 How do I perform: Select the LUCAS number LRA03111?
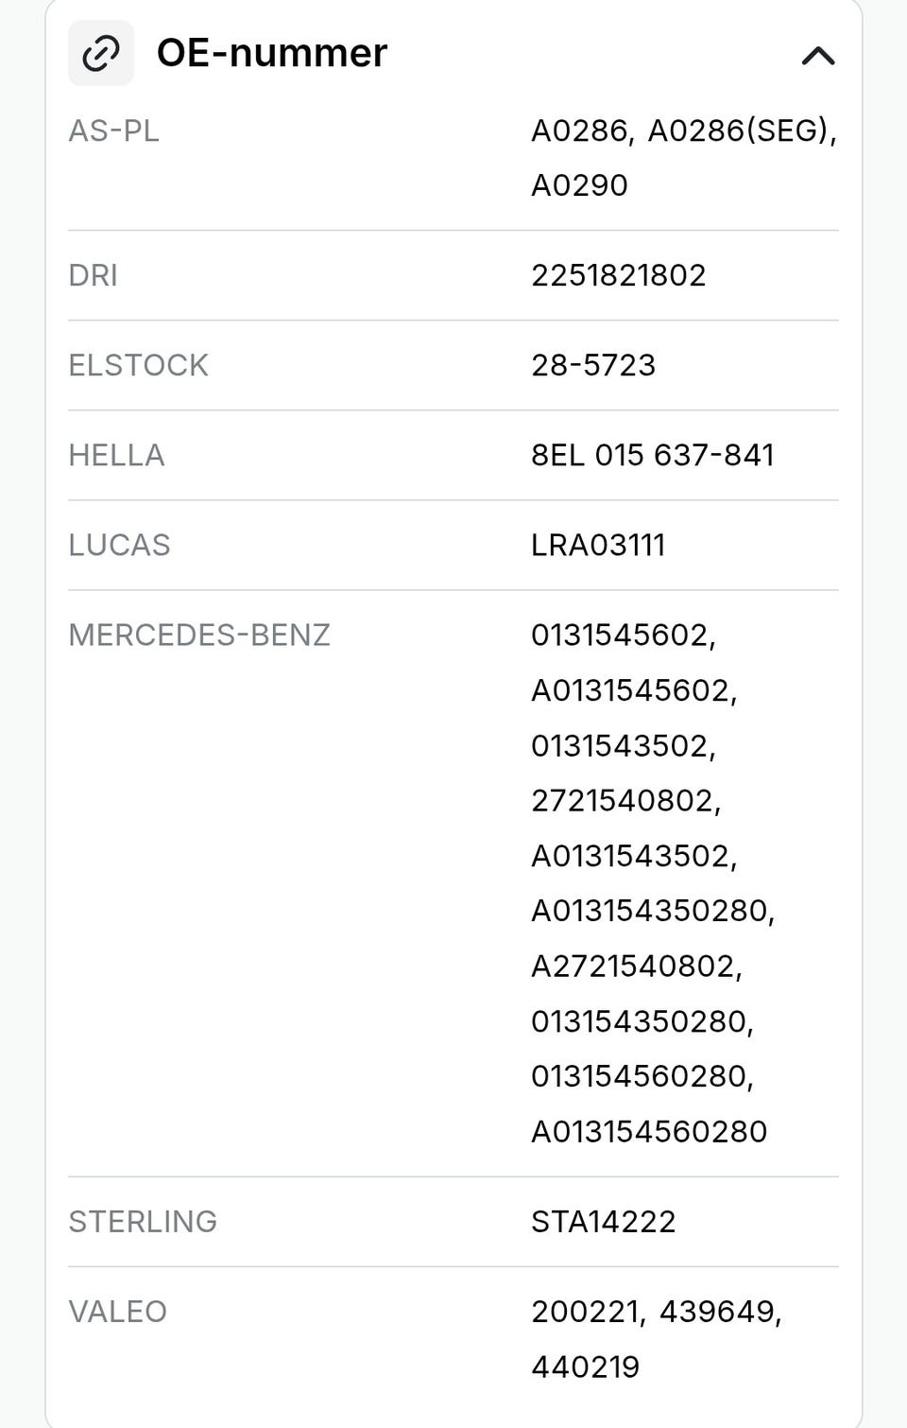pos(597,545)
